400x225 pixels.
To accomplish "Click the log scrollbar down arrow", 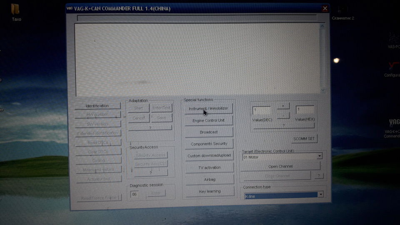I will (x=322, y=90).
